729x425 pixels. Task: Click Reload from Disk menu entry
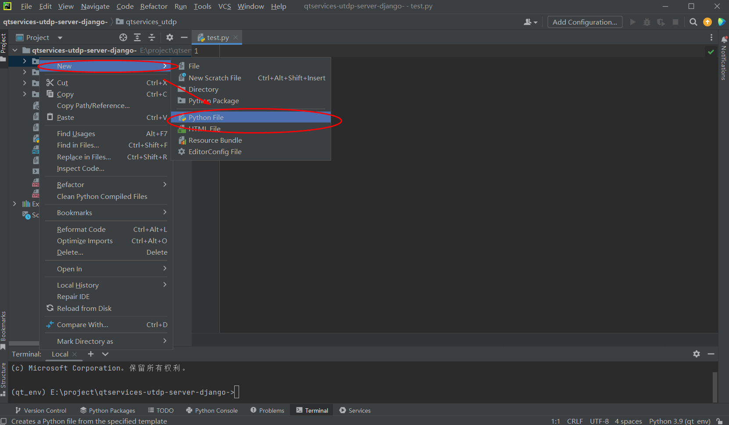coord(107,308)
